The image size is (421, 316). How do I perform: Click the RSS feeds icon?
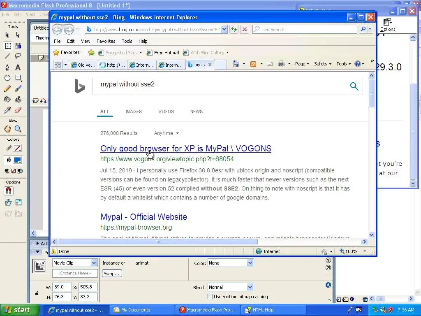253,64
